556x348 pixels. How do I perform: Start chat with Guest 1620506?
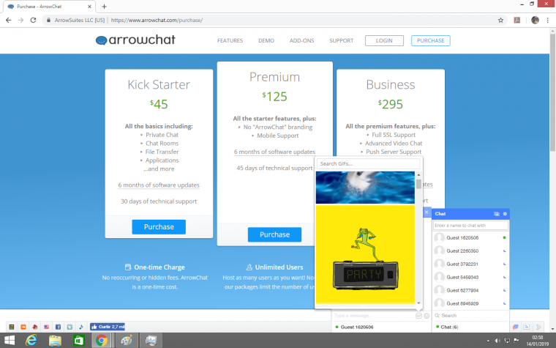click(x=470, y=237)
